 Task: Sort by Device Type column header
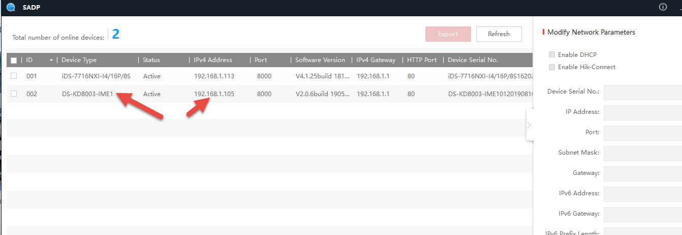coord(79,60)
